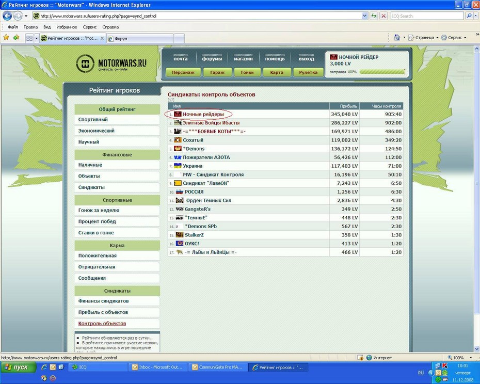This screenshot has height=384, width=480.
Task: Open the recent pages dropdown arrow
Action: click(26, 16)
